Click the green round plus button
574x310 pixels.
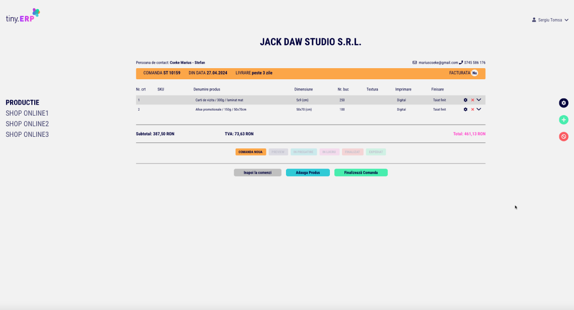tap(564, 120)
